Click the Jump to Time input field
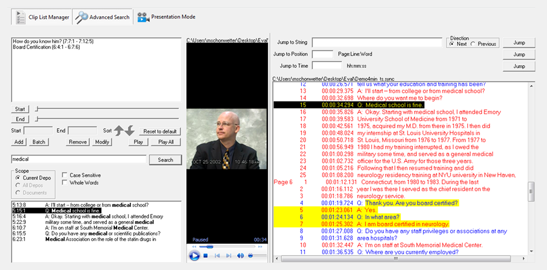This screenshot has width=547, height=270. [327, 66]
